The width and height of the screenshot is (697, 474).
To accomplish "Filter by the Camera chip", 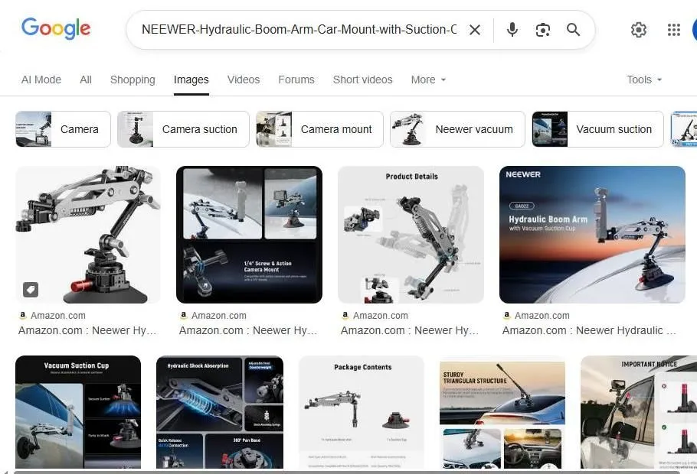I will (x=63, y=129).
